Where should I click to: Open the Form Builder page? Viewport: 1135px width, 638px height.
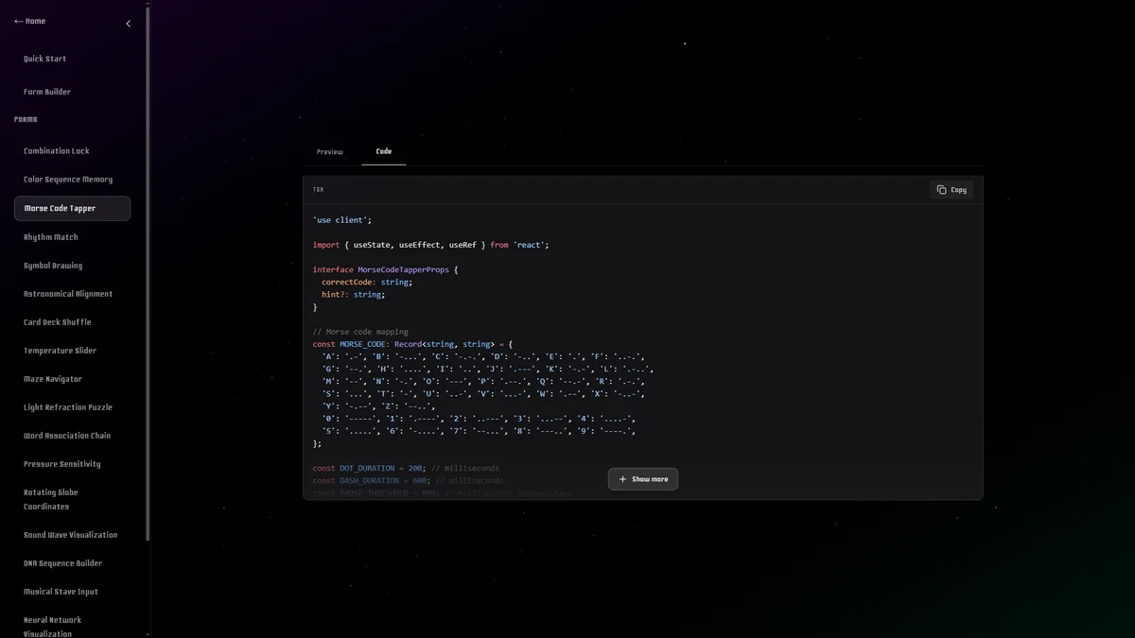47,92
